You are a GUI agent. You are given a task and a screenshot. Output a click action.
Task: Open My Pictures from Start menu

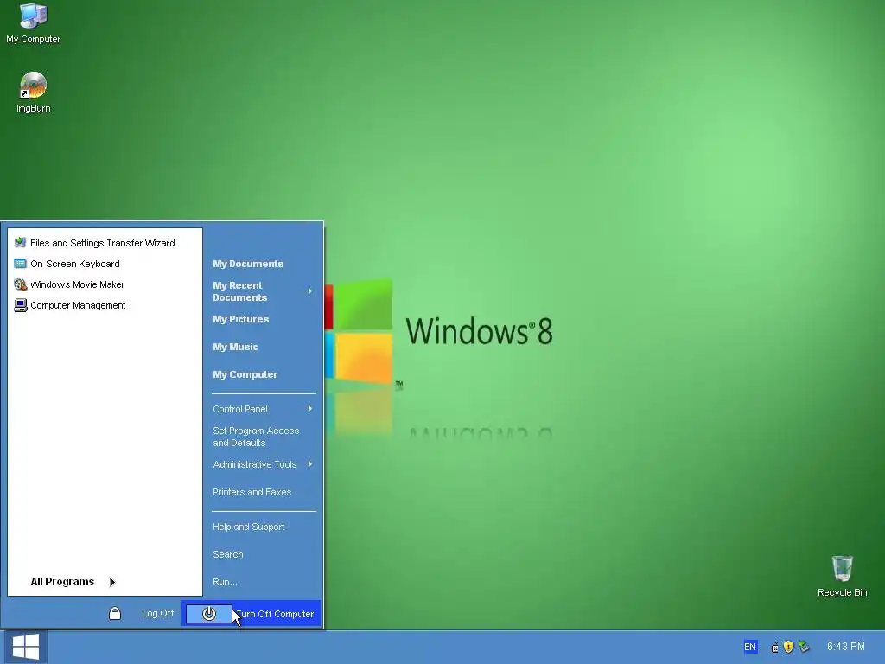click(240, 319)
